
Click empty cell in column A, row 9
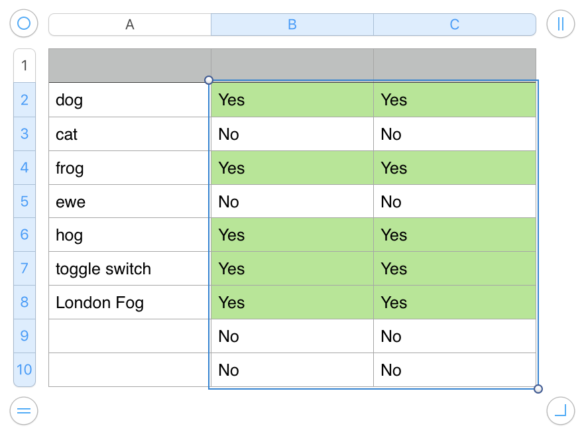(x=130, y=337)
